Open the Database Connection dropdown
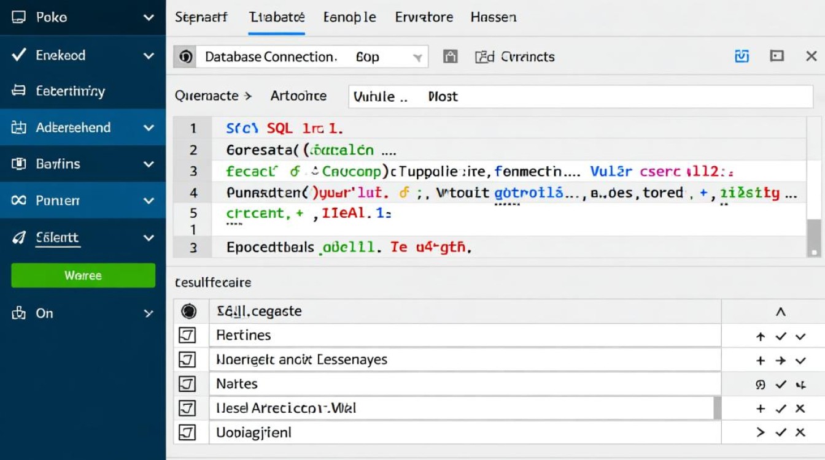The height and width of the screenshot is (460, 825). coord(417,58)
